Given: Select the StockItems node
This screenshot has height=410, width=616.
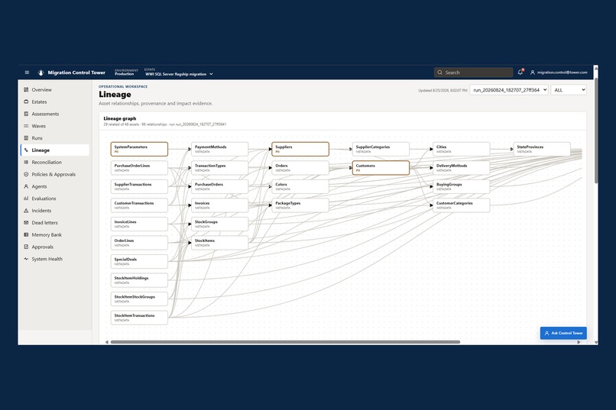Looking at the screenshot, I should tap(219, 243).
